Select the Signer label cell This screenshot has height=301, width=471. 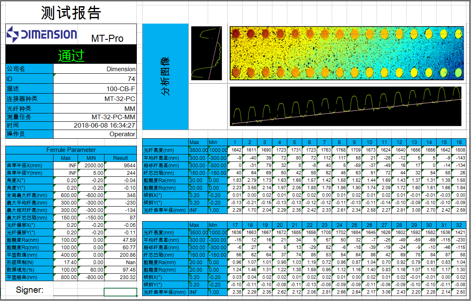coord(29,290)
